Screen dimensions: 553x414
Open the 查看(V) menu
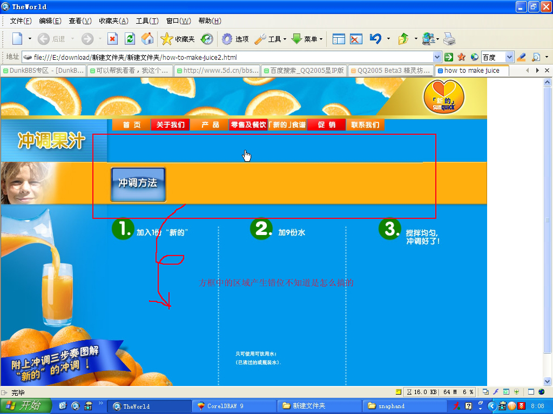point(80,21)
